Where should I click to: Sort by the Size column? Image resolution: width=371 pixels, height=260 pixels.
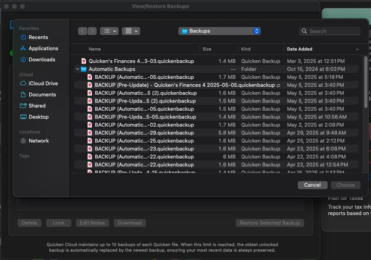point(207,49)
